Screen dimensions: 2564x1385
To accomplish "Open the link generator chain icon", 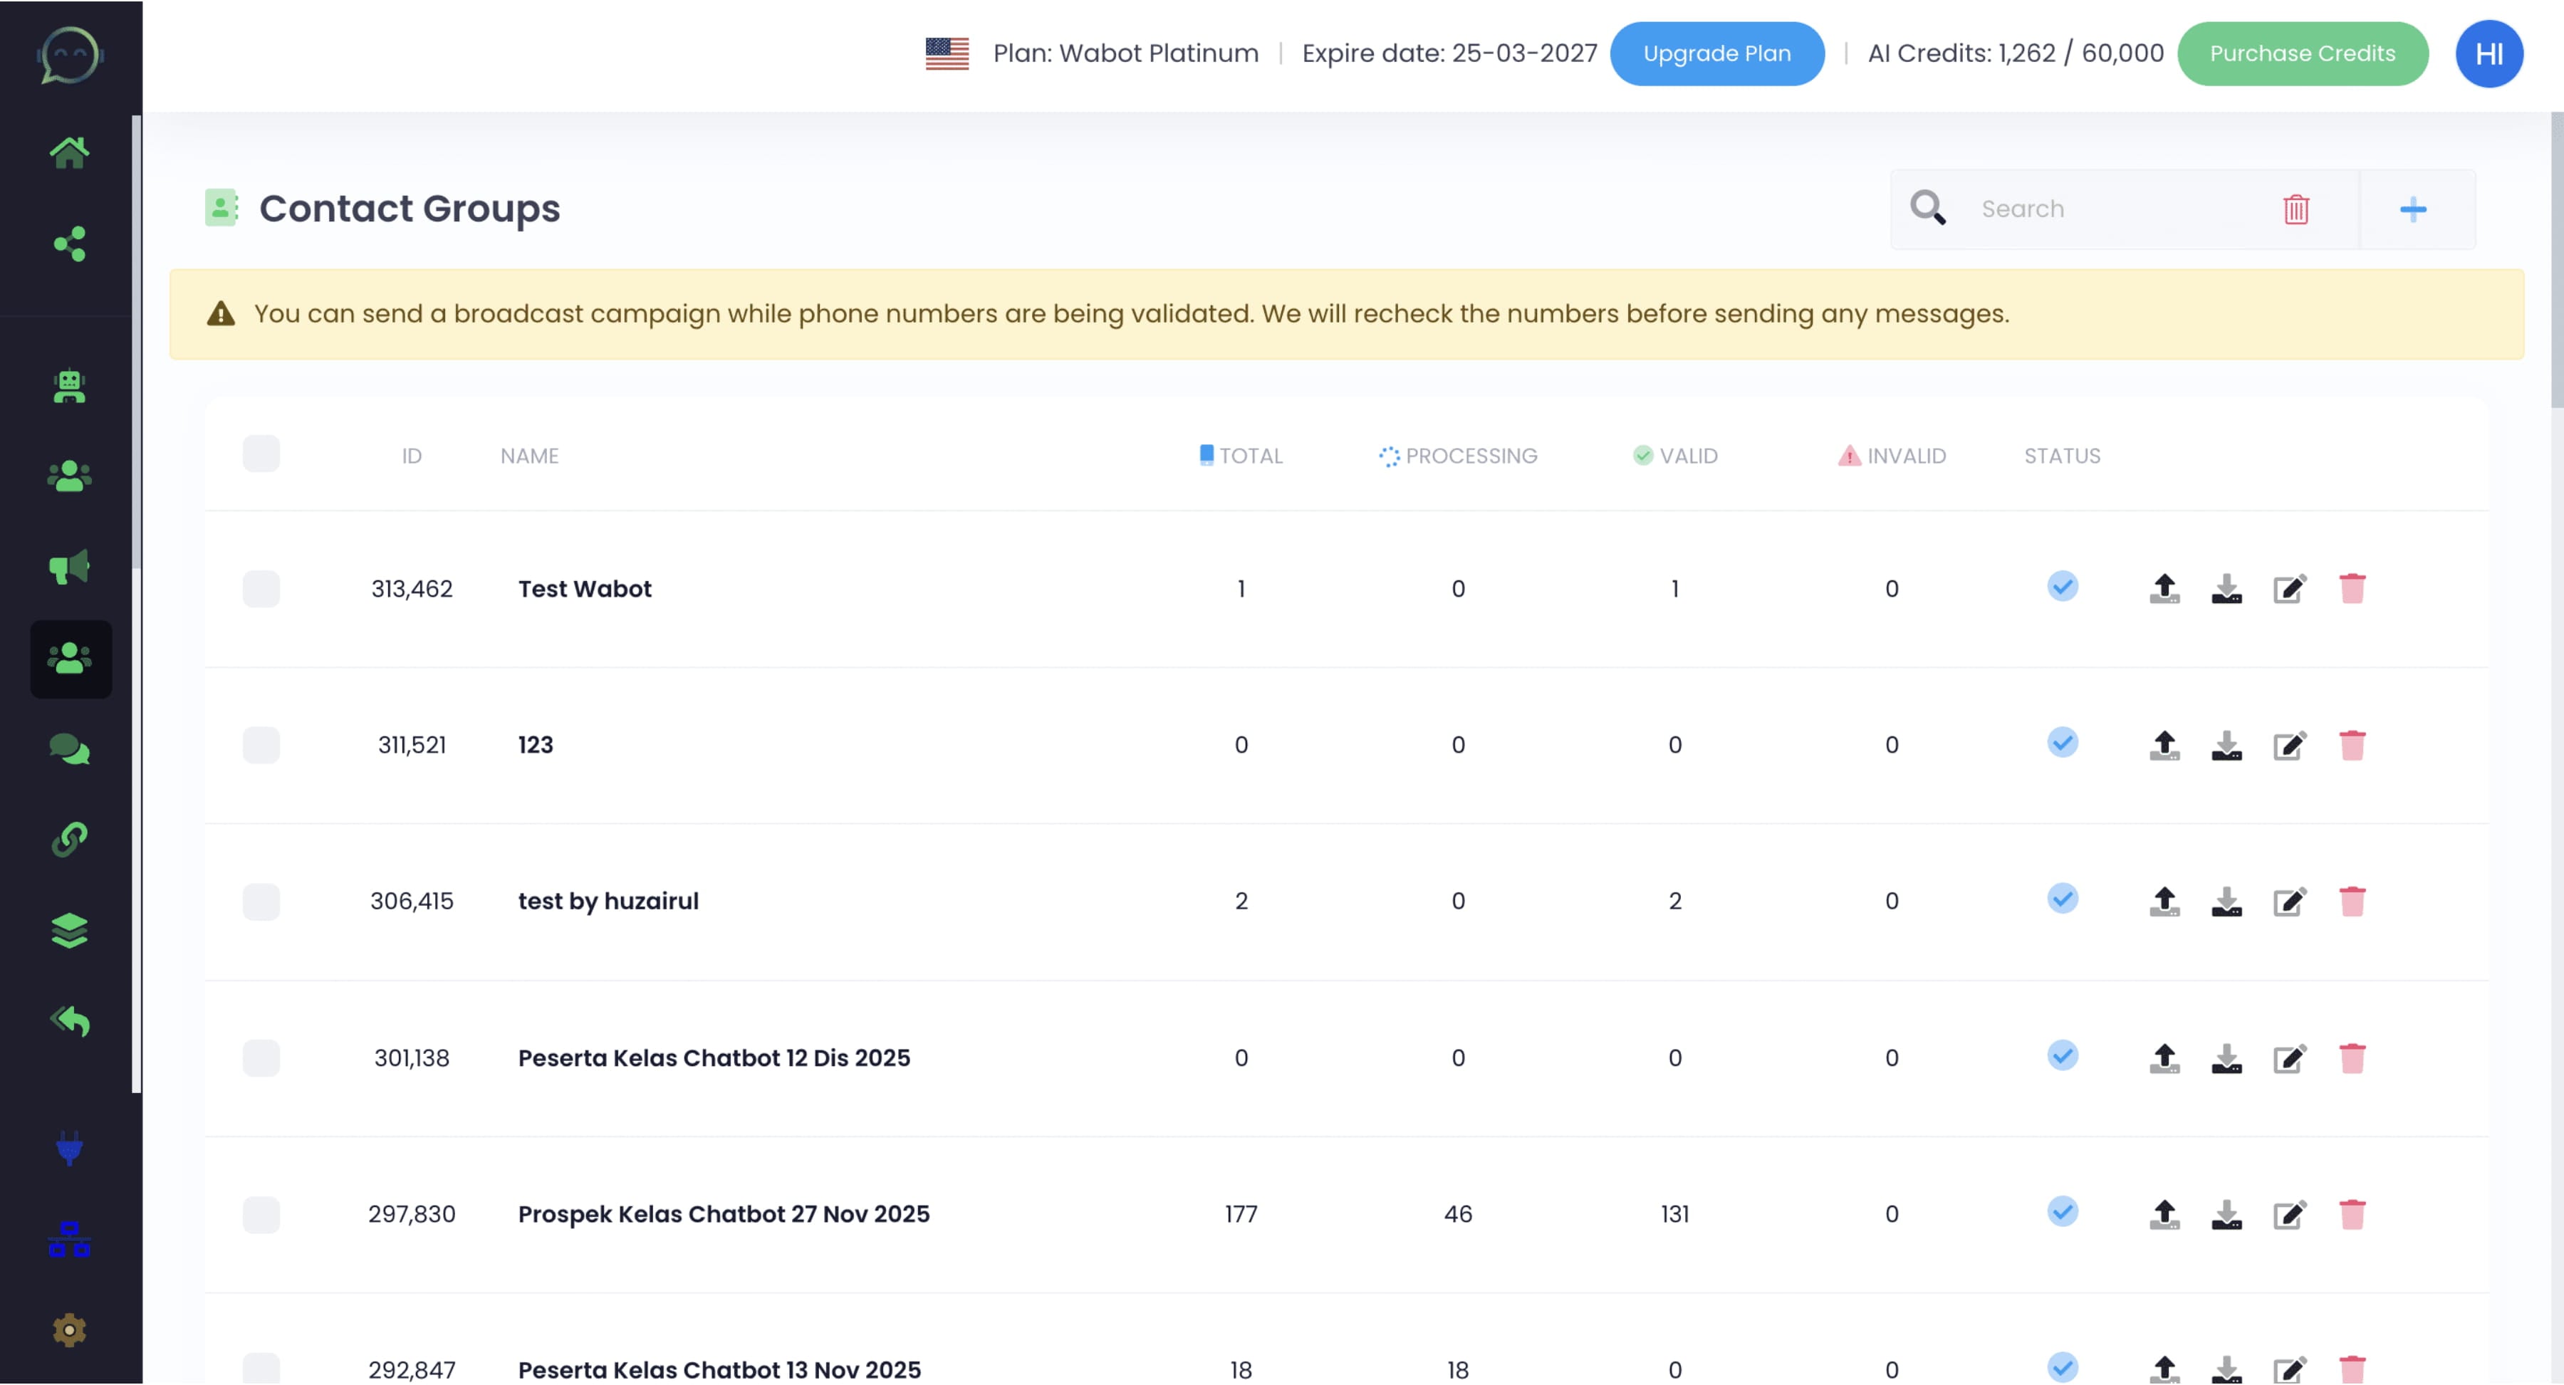I will click(x=68, y=839).
